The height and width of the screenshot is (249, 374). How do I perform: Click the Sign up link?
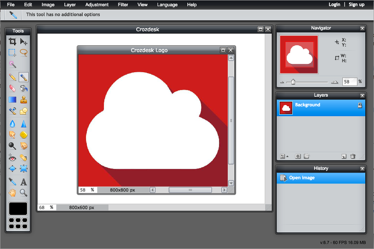[356, 5]
